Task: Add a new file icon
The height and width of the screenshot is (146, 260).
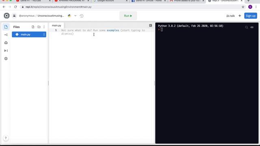Action: pos(33,27)
